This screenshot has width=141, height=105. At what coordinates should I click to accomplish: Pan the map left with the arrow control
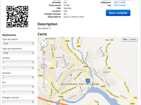coord(41,43)
